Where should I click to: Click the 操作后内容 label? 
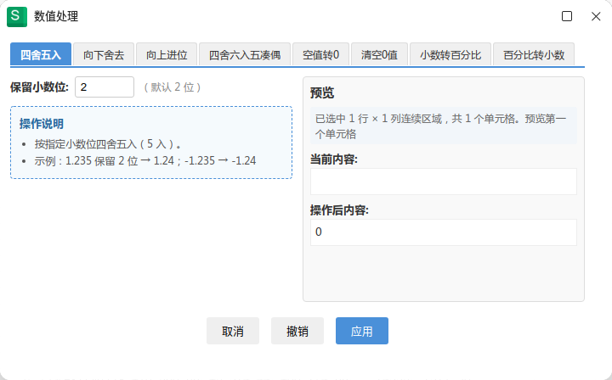pos(339,210)
